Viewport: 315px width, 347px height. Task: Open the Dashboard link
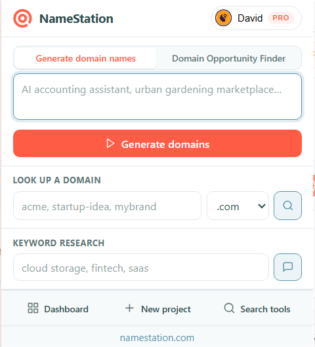click(x=58, y=309)
